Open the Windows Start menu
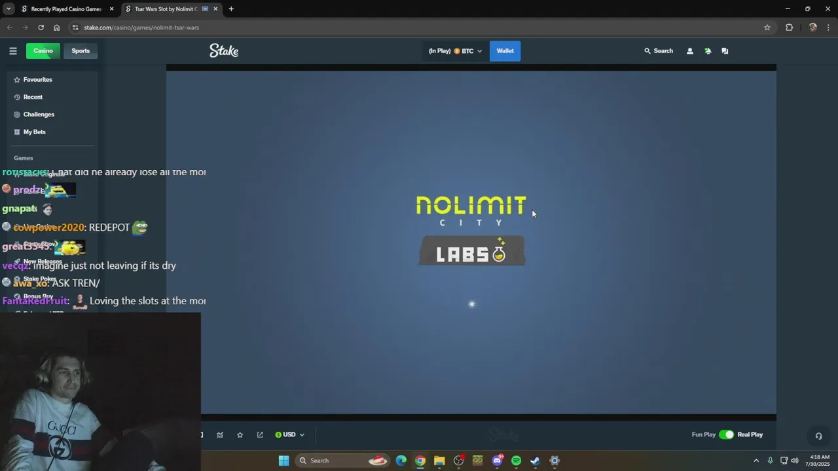838x471 pixels. coord(283,461)
